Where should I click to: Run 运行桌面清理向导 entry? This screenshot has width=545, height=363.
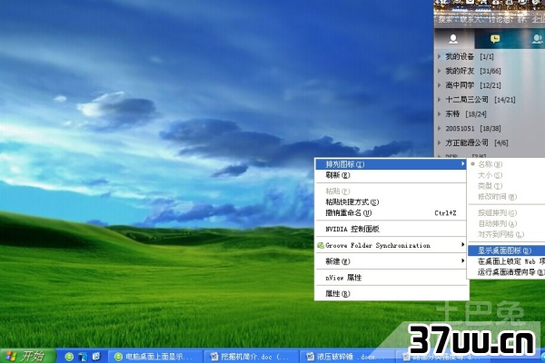507,272
